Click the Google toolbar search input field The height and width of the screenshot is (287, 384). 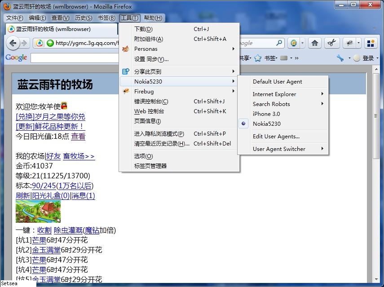[x=75, y=58]
